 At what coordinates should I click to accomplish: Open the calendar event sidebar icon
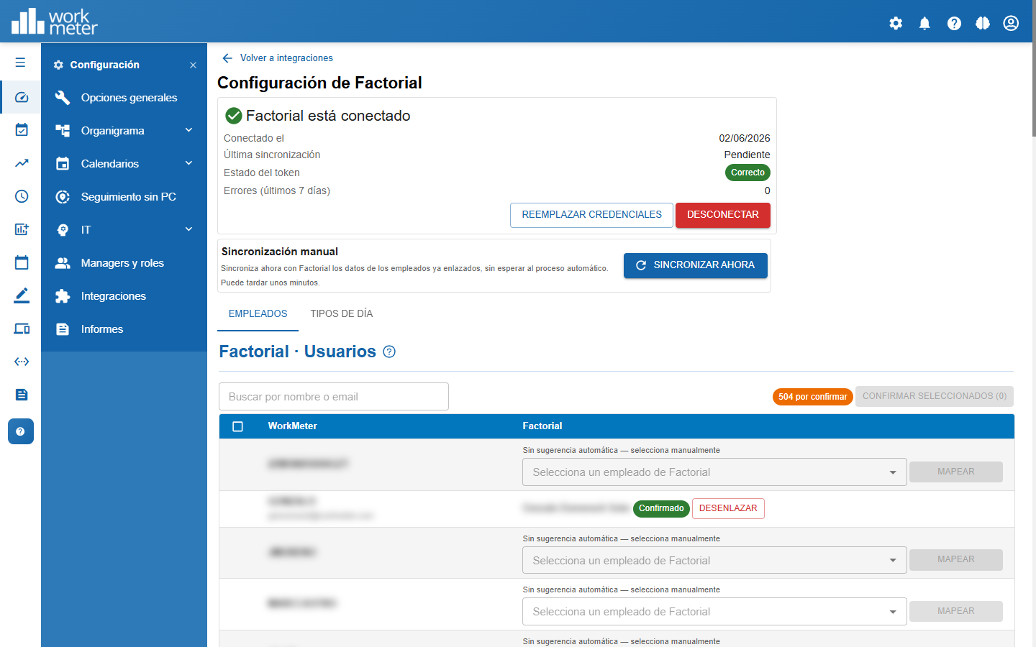click(22, 262)
